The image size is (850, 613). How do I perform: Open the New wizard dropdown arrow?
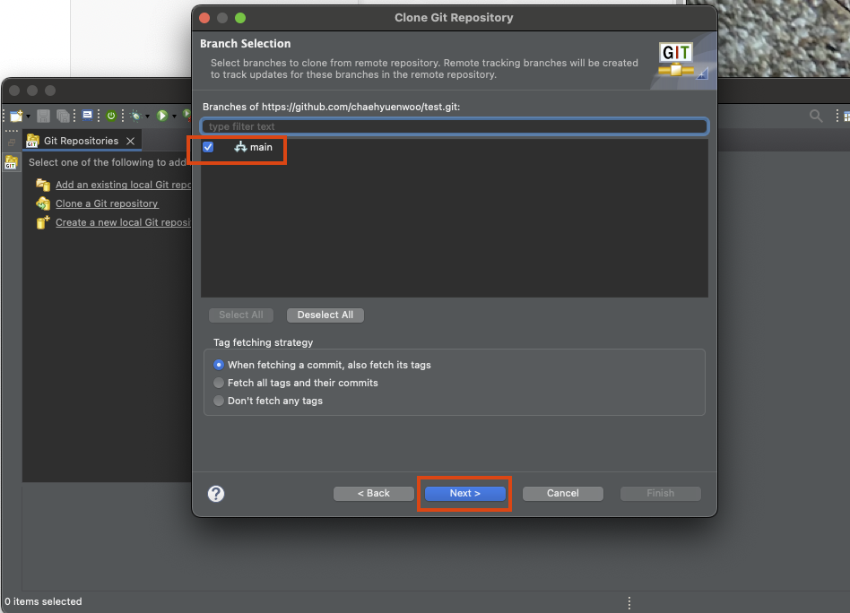point(28,116)
